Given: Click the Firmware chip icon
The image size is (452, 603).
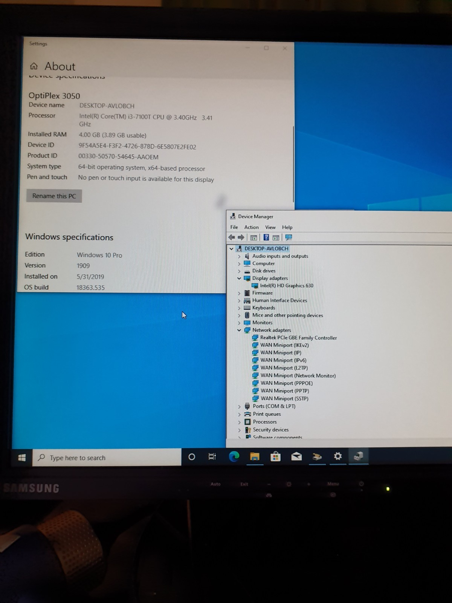Looking at the screenshot, I should pyautogui.click(x=247, y=293).
